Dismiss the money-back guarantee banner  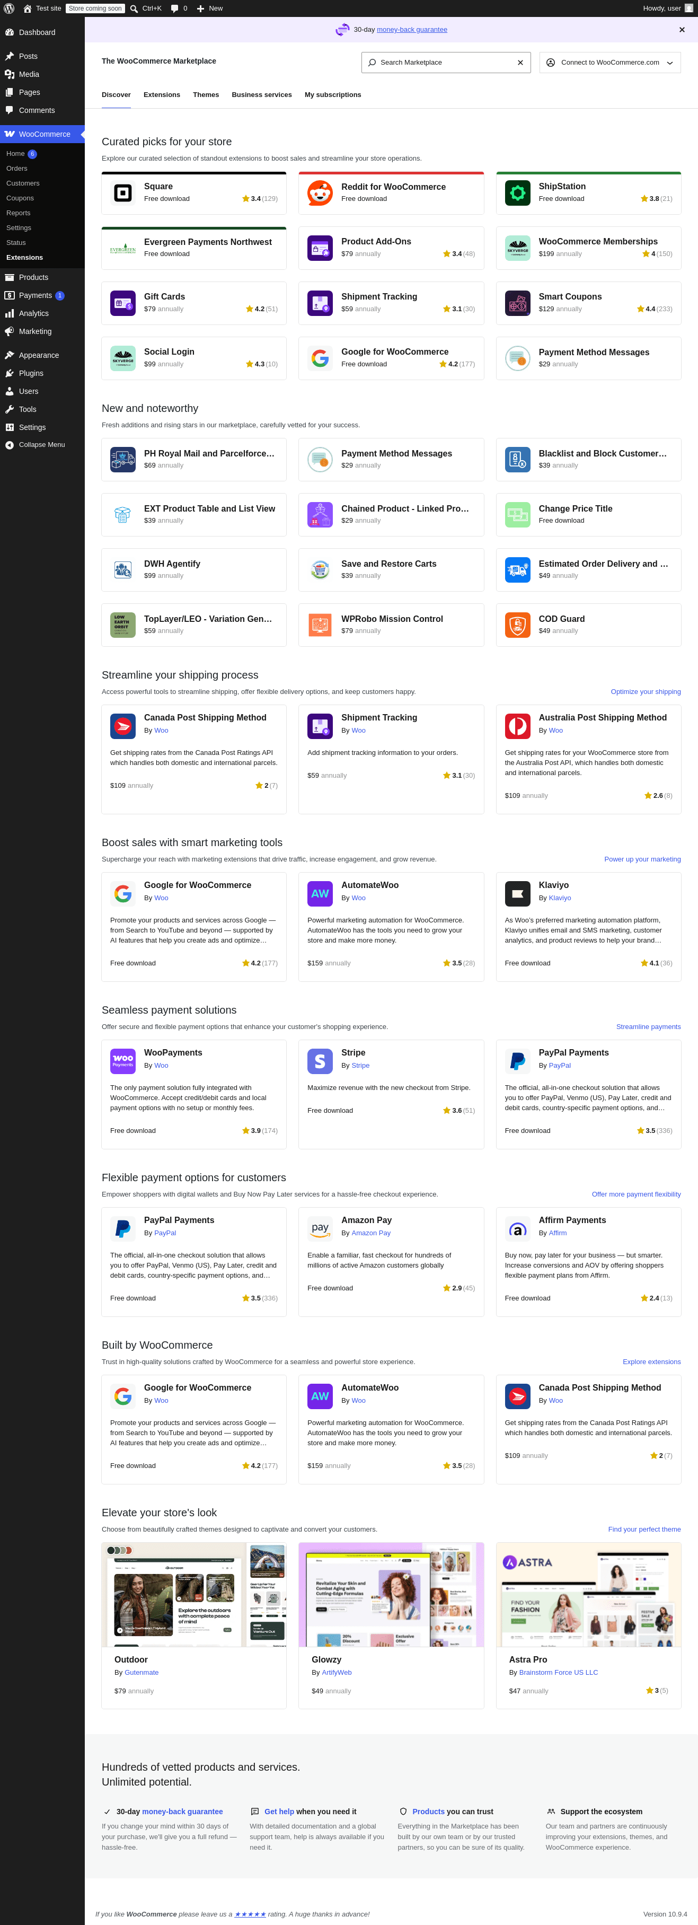point(682,30)
